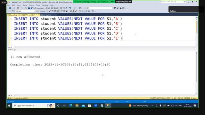The width and height of the screenshot is (205, 115).
Task: Click the Display Estimated Execution Plan icon
Action: click(x=53, y=11)
